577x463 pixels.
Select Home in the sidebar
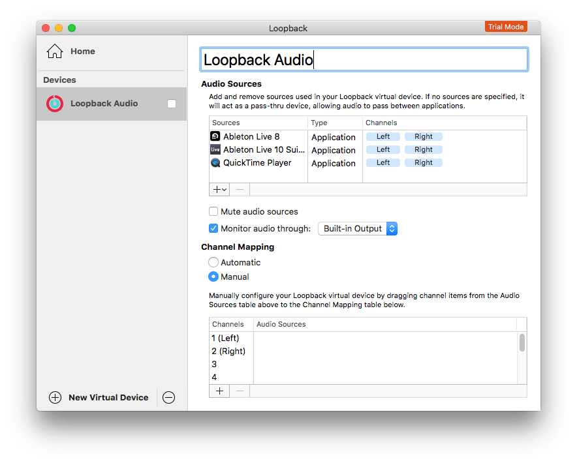(x=82, y=50)
